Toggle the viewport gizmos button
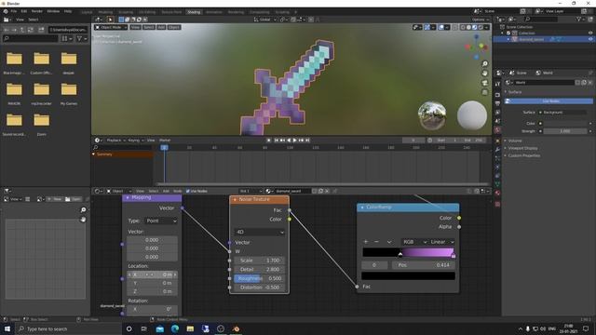The height and width of the screenshot is (335, 596). [x=427, y=27]
